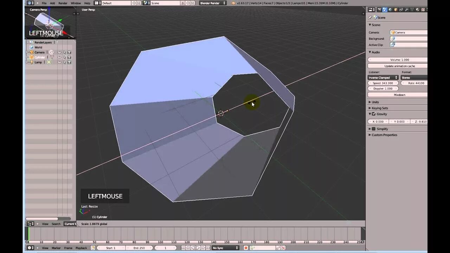Viewport: 450px width, 253px height.
Task: Open the World properties tab icon
Action: (x=390, y=10)
